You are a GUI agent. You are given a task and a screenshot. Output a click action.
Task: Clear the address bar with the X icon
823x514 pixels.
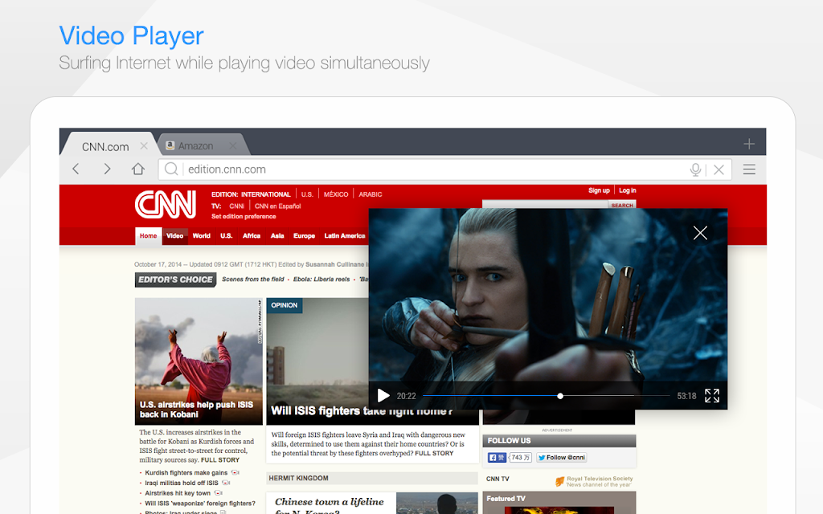(x=719, y=169)
